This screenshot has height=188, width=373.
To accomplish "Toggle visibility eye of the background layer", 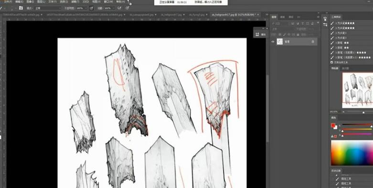I will coord(273,42).
